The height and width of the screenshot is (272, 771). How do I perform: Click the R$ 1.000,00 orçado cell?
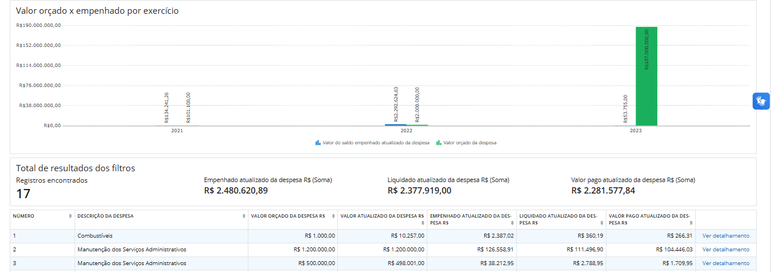point(293,235)
